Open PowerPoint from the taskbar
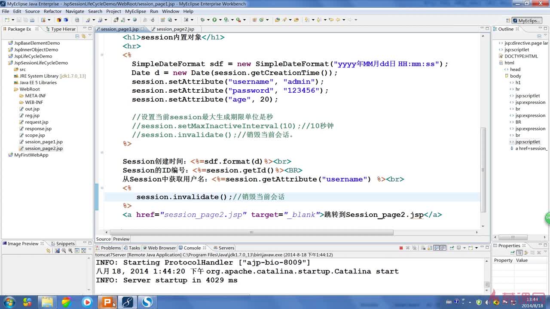The height and width of the screenshot is (309, 550). point(108,302)
